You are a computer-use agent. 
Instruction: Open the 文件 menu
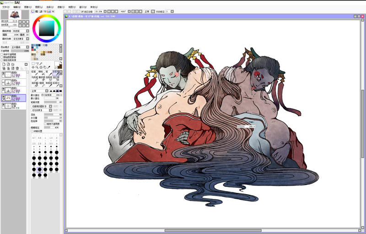[6, 7]
